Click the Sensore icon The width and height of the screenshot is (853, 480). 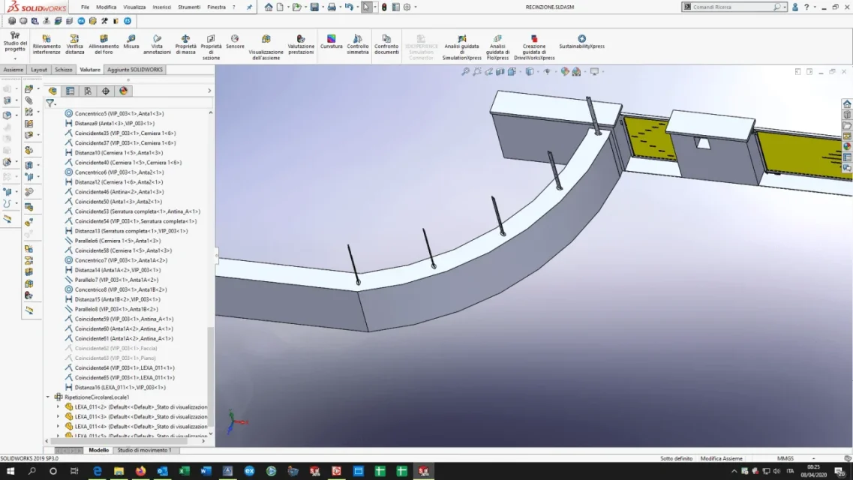coord(235,42)
